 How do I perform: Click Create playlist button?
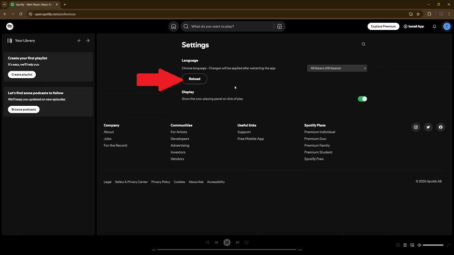click(x=22, y=74)
